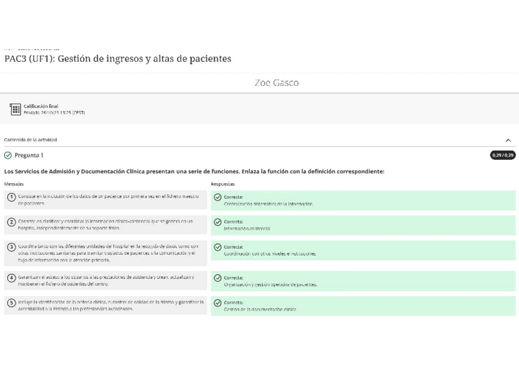Click the message 4 card about fichero de pacientes

click(104, 282)
